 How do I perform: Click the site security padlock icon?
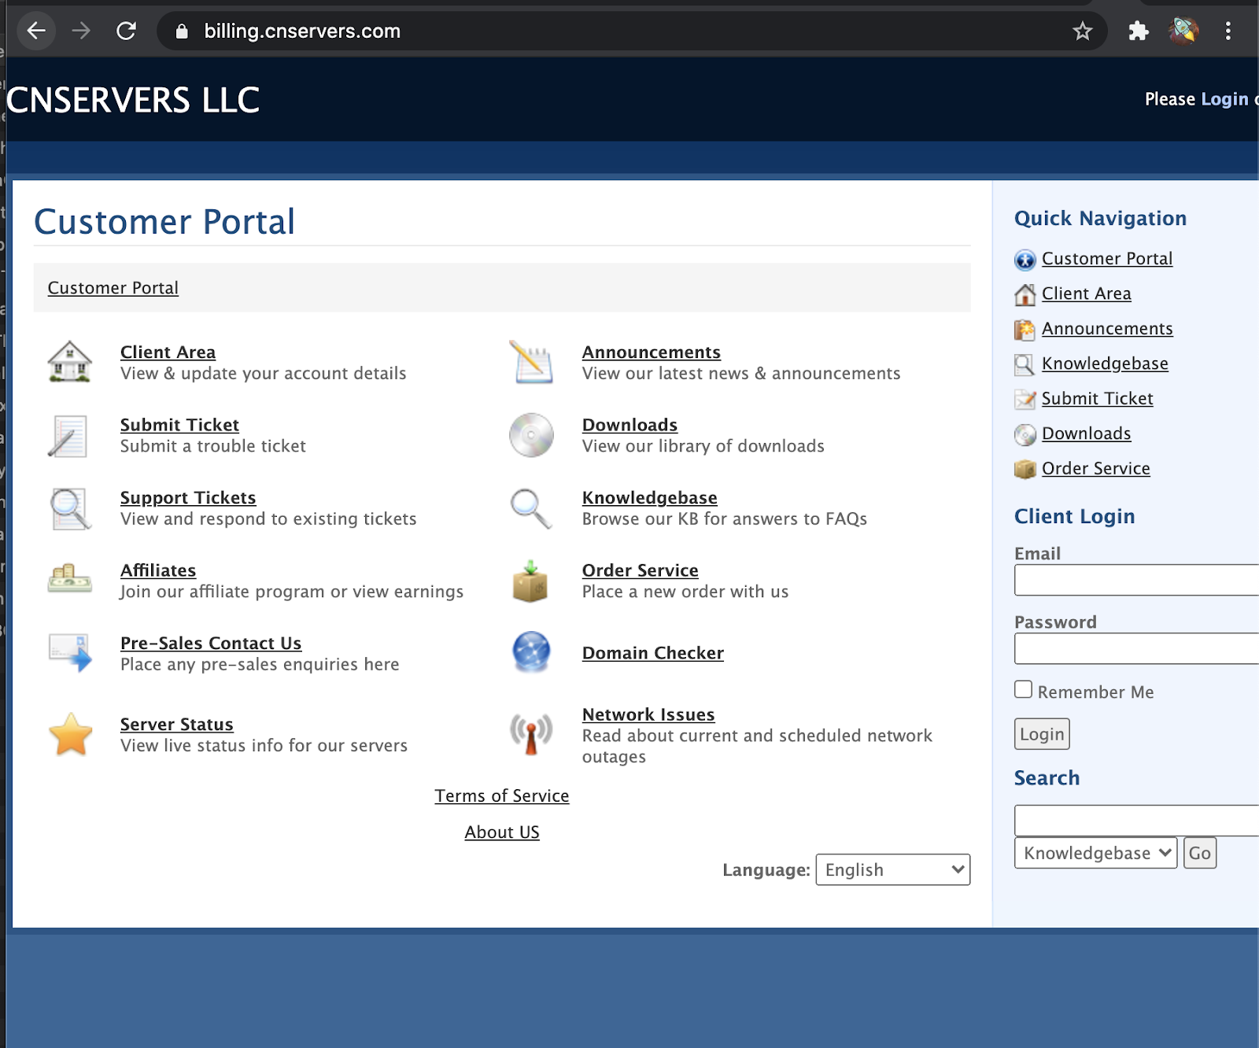[x=182, y=31]
